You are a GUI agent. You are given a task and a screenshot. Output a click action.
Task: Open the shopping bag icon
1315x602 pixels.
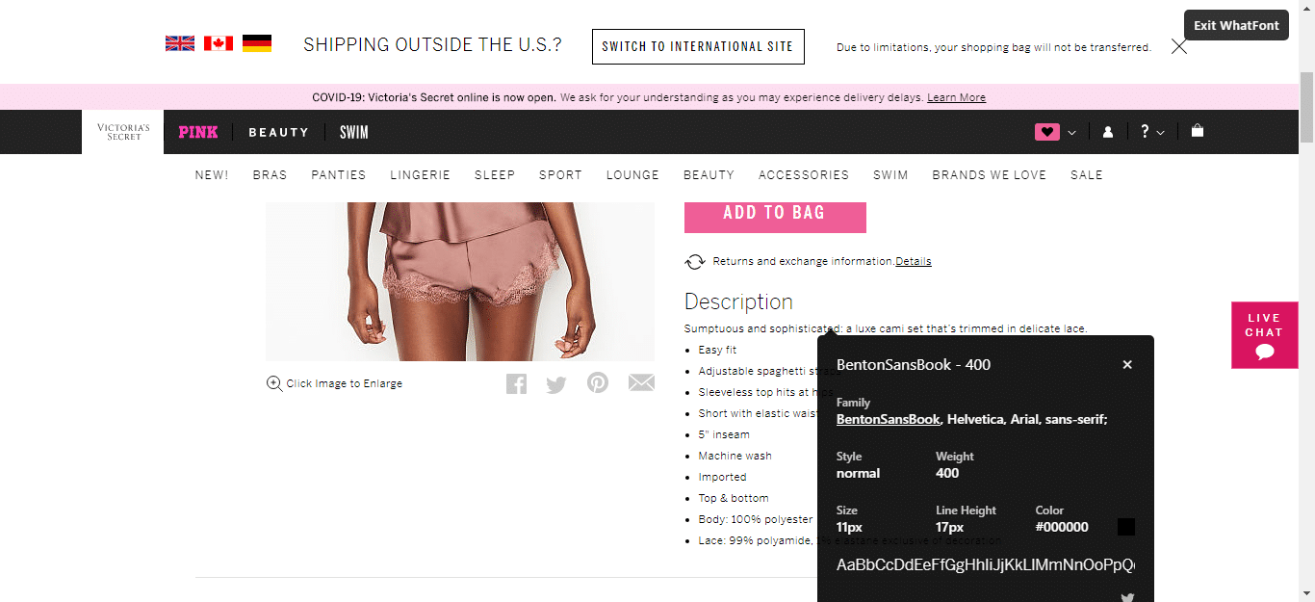1198,131
